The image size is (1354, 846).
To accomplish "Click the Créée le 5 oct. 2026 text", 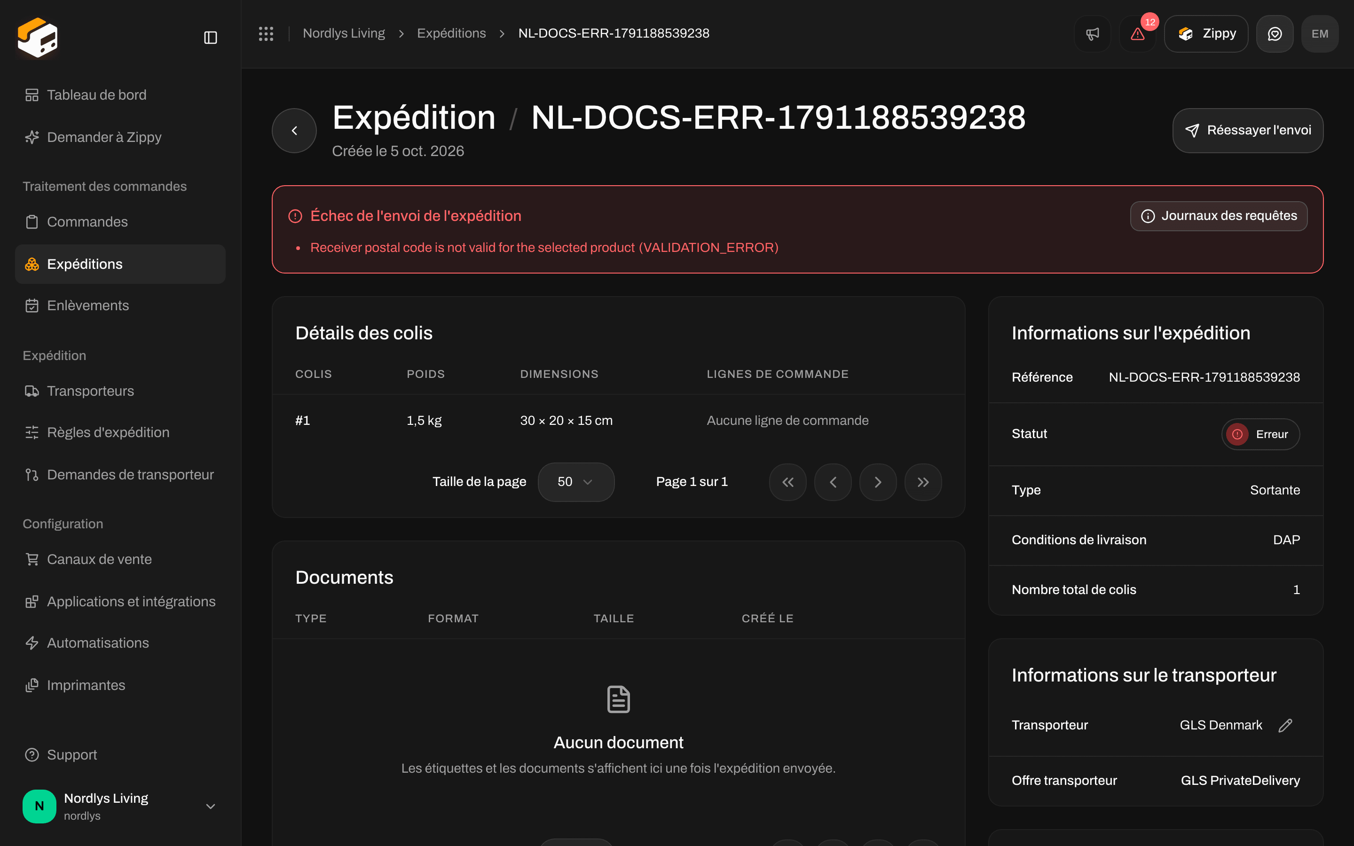I will click(398, 151).
